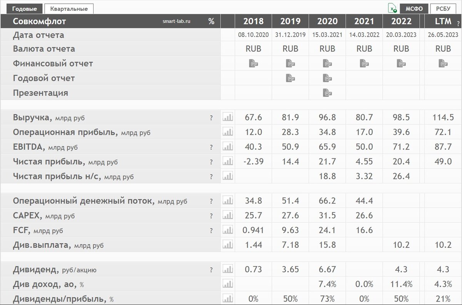Click the 2018 column header
The height and width of the screenshot is (305, 462).
pyautogui.click(x=253, y=21)
